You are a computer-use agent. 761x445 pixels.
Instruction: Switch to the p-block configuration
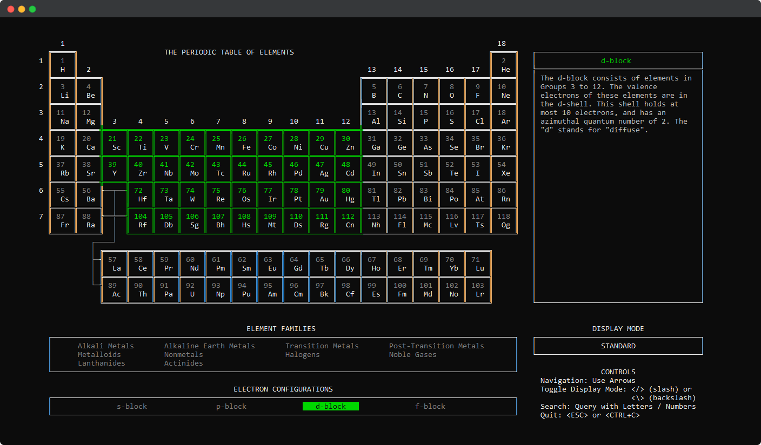pos(231,406)
